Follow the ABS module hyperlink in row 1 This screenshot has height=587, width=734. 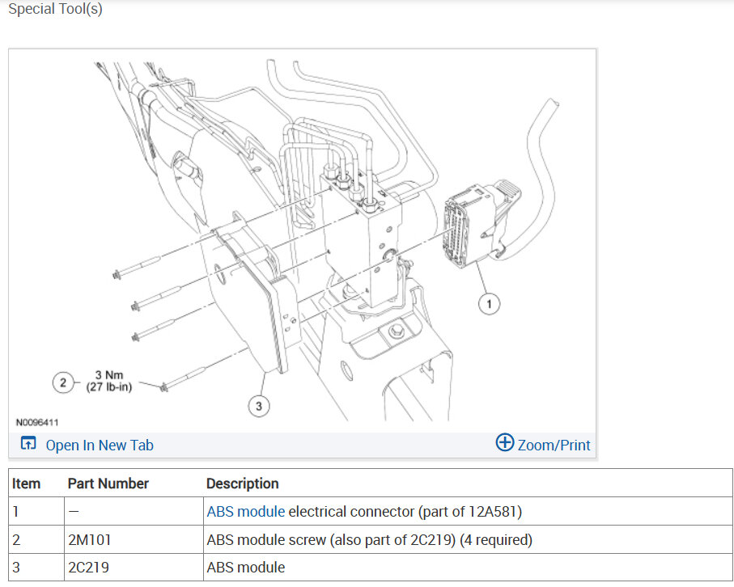click(246, 512)
